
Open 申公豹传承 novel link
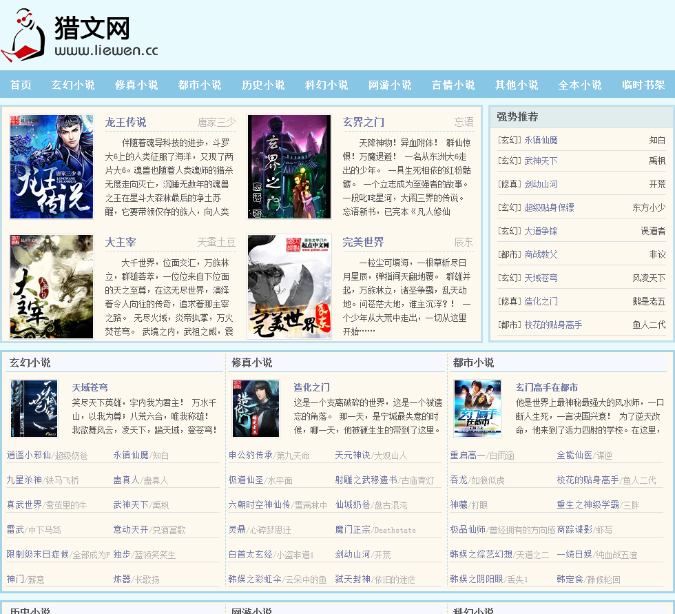(251, 455)
